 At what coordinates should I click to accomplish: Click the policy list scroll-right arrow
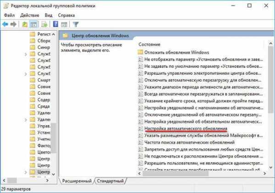point(264,174)
